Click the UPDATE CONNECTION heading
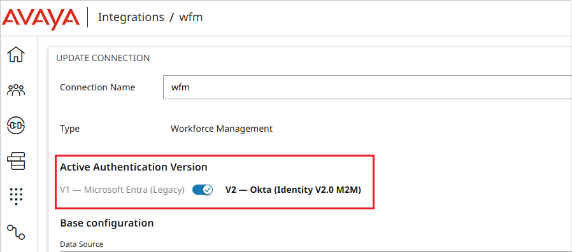Screen dimensions: 572x252 pos(103,58)
